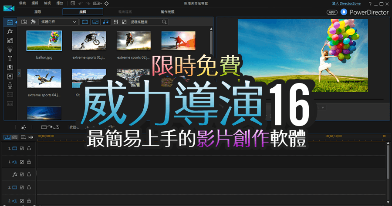The height and width of the screenshot is (206, 392).
Task: Lock the fx track
Action: (x=29, y=174)
